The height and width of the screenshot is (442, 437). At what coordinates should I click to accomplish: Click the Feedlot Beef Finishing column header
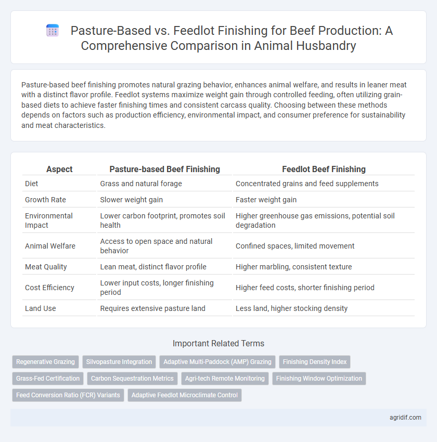(324, 169)
